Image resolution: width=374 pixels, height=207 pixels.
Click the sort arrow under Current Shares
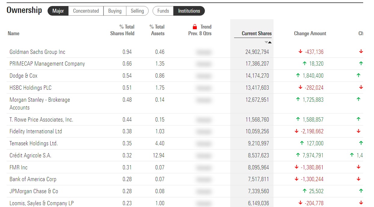pyautogui.click(x=268, y=42)
